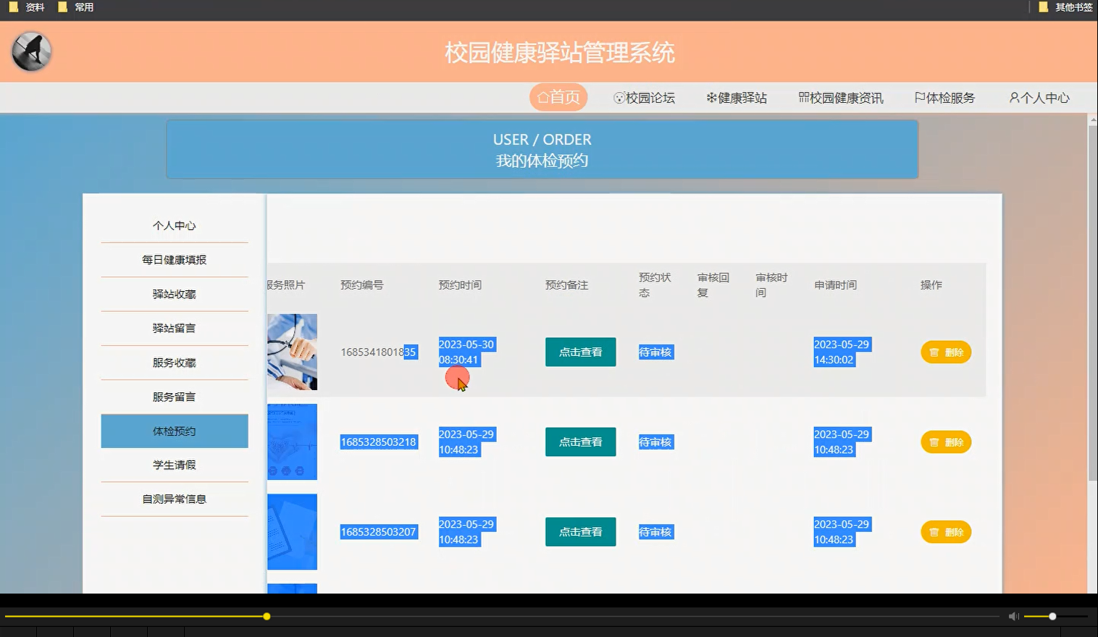
Task: Click the asterisk icon beside 健康驿站
Action: [713, 97]
